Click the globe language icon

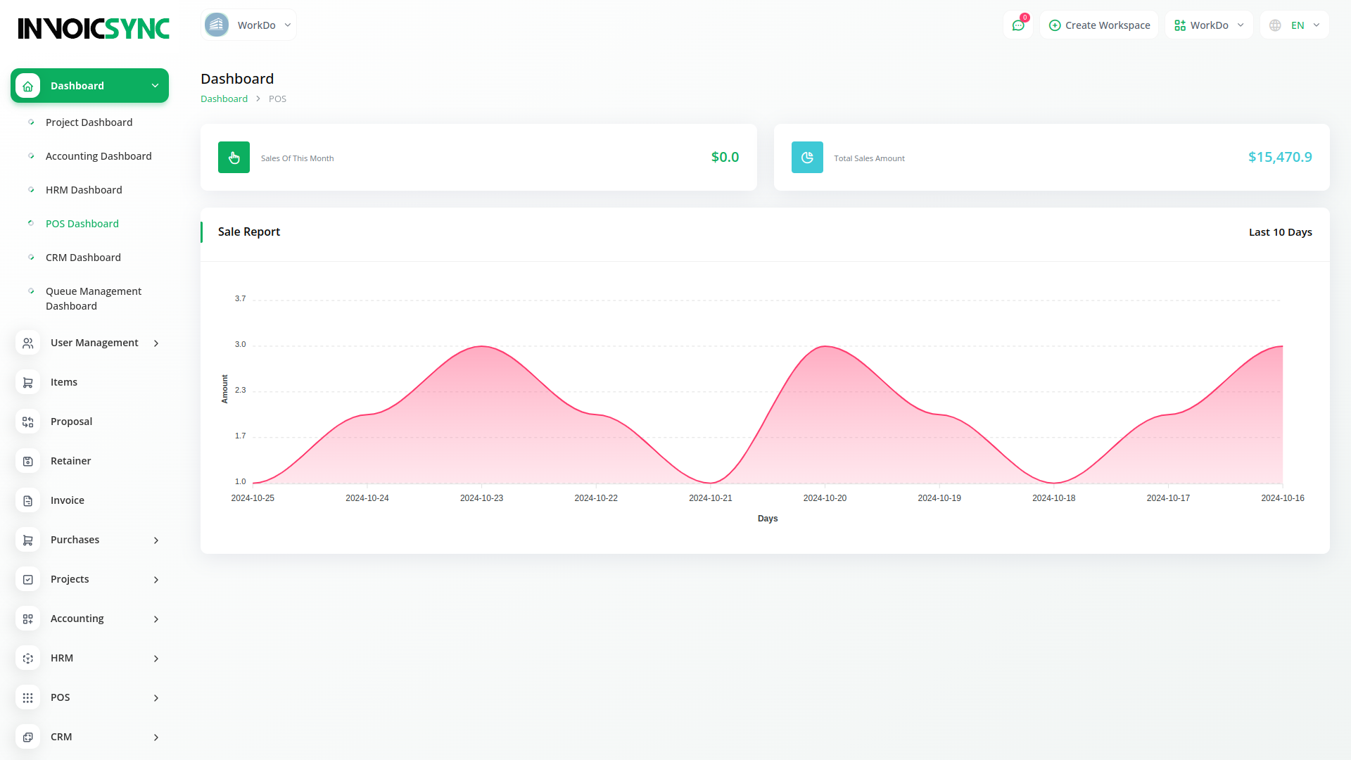pyautogui.click(x=1275, y=25)
